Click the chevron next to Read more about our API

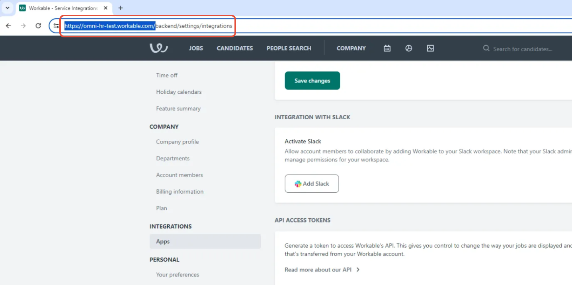(358, 269)
